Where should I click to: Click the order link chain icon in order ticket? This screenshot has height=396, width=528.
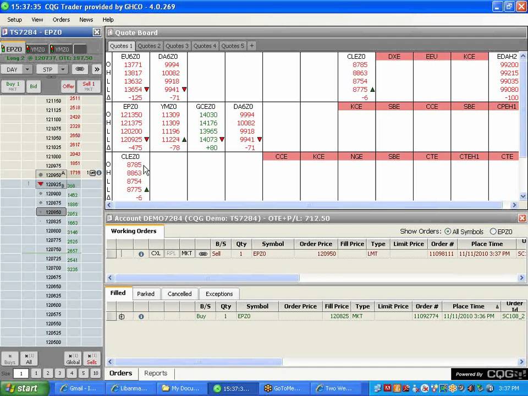coord(80,69)
